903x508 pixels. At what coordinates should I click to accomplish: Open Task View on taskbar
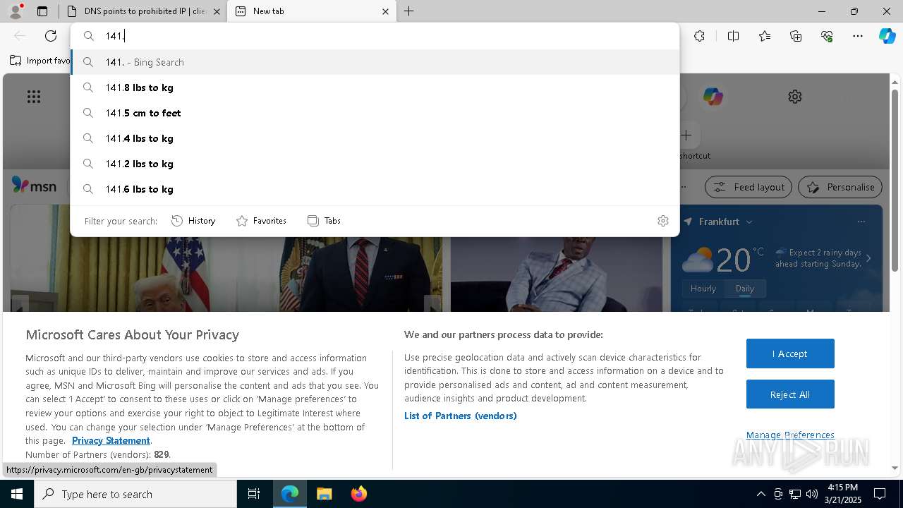tap(254, 494)
